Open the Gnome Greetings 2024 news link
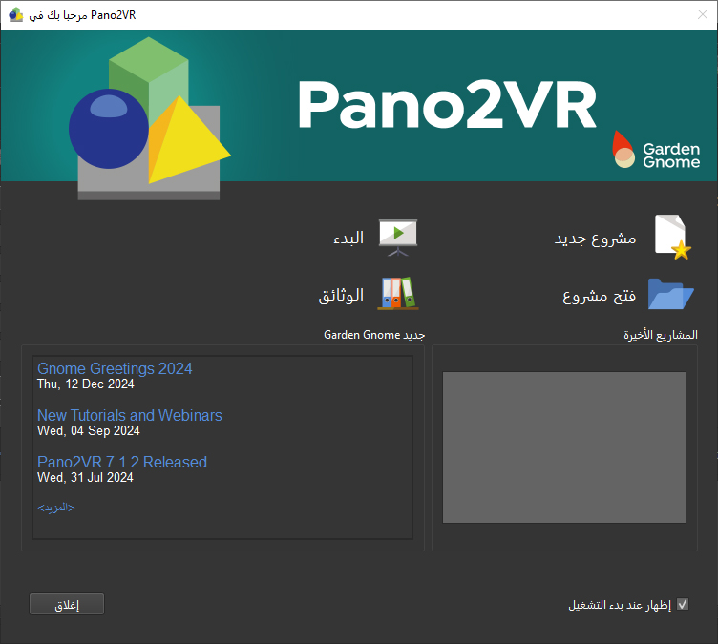718x644 pixels. (x=115, y=368)
